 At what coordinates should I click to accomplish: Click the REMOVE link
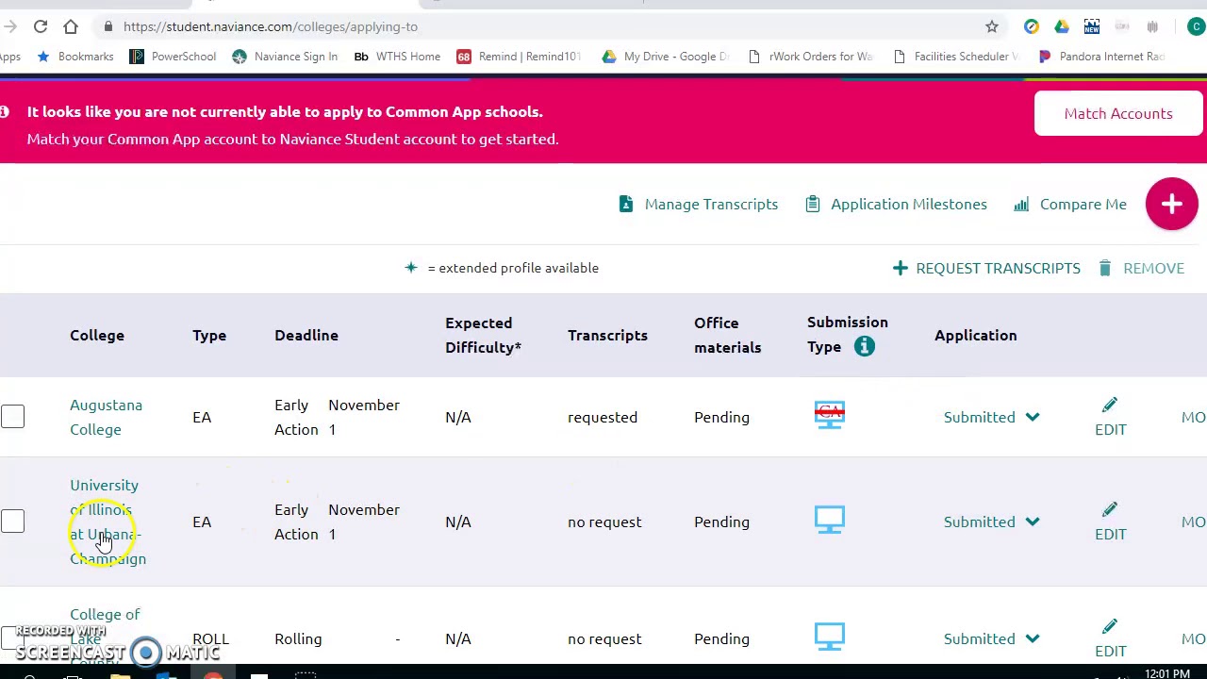click(x=1153, y=268)
